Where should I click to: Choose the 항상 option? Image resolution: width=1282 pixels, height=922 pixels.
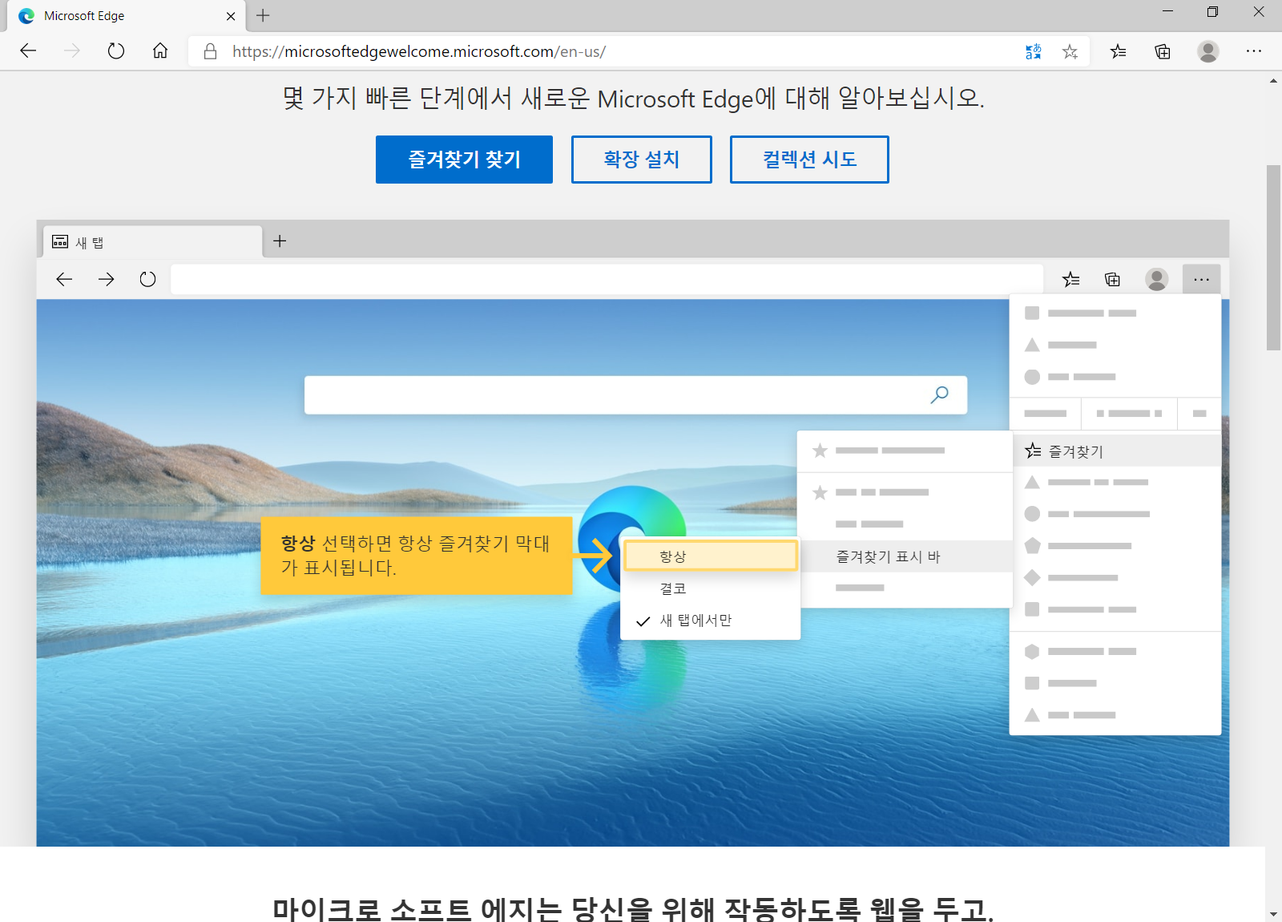click(711, 556)
